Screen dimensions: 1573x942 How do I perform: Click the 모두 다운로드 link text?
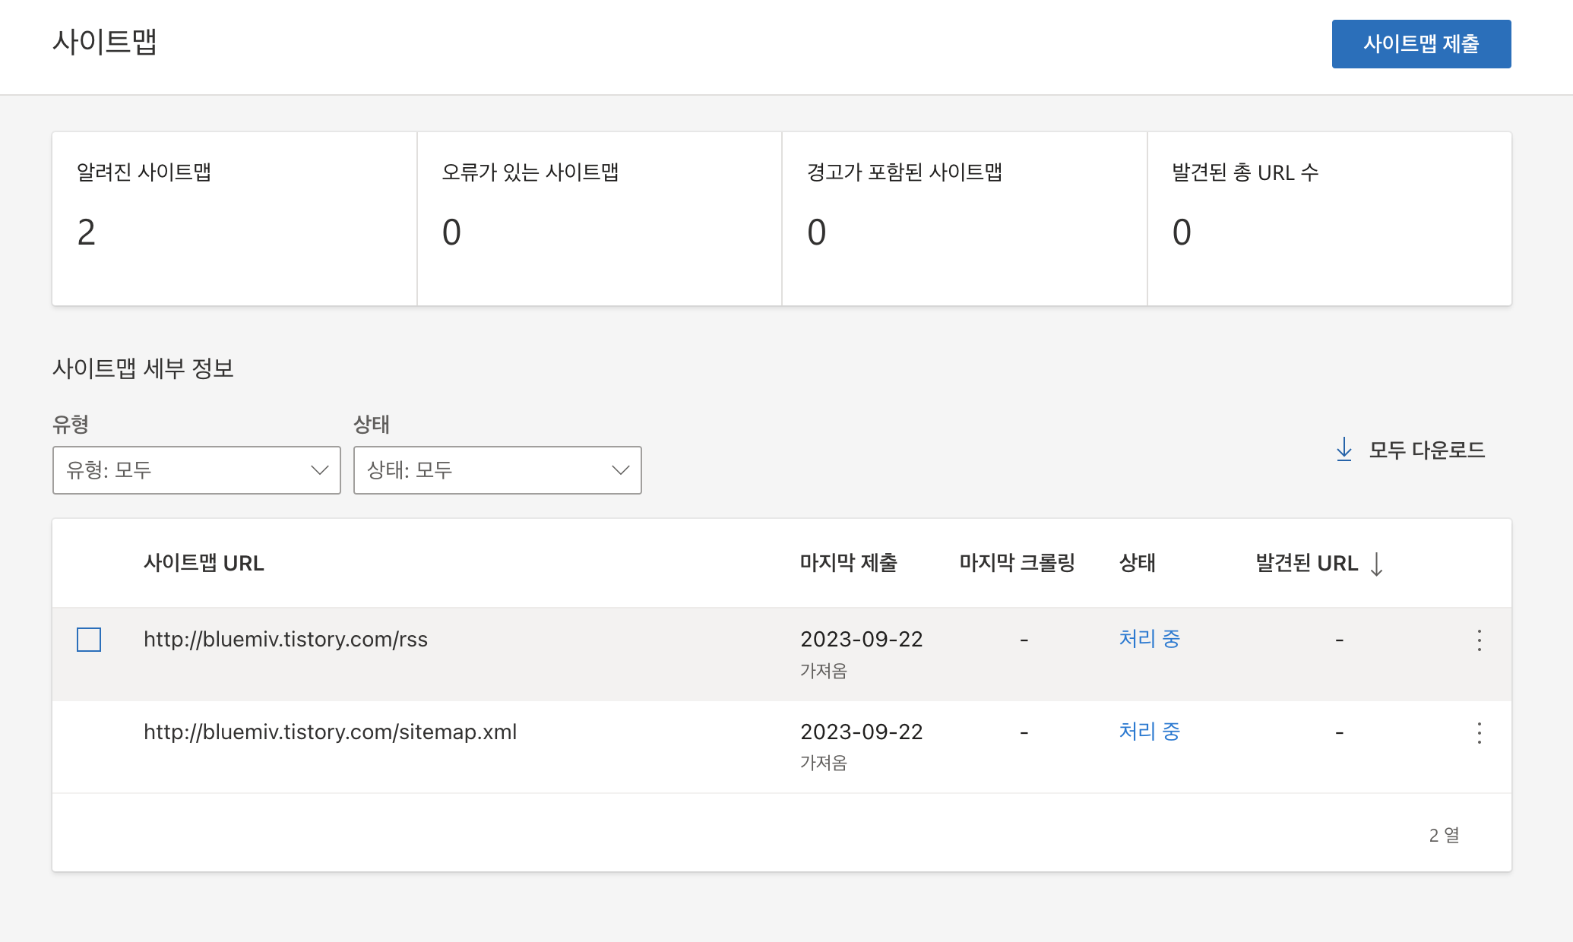(1426, 450)
